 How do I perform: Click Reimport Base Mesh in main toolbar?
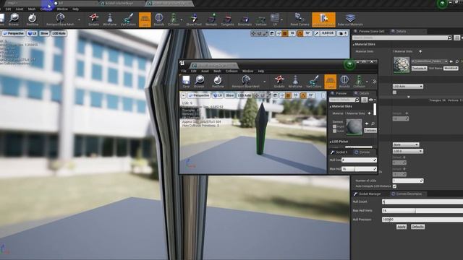60,19
